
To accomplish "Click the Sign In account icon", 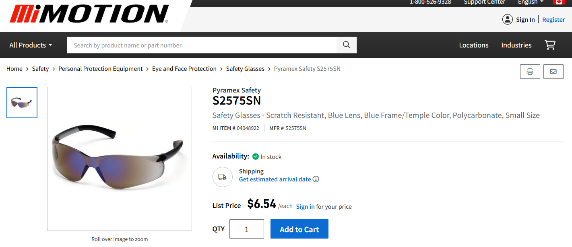I will coord(507,19).
